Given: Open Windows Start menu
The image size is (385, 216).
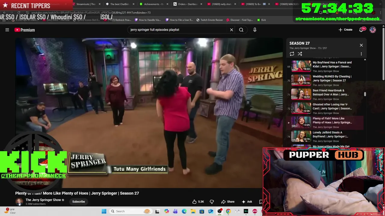Looking at the screenshot, I should point(104,211).
